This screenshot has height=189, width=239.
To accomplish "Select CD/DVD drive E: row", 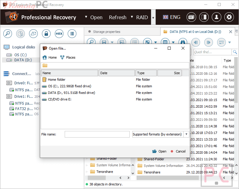I will [115, 99].
